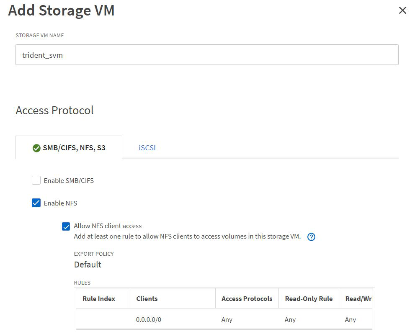Close the Add Storage VM dialog
This screenshot has height=334, width=420.
point(402,10)
